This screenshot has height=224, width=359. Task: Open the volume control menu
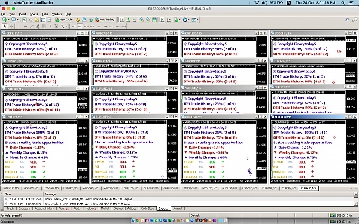(264, 3)
